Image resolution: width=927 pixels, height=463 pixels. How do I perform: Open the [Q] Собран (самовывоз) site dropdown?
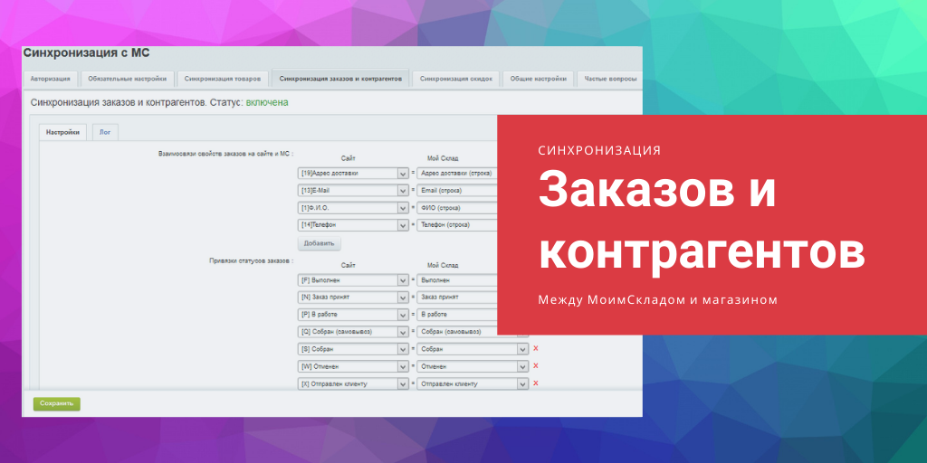[x=353, y=332]
